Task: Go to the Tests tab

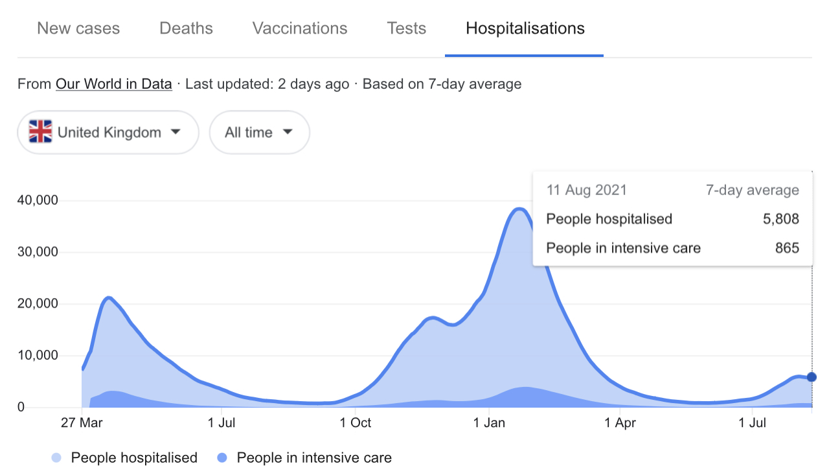Action: click(407, 29)
